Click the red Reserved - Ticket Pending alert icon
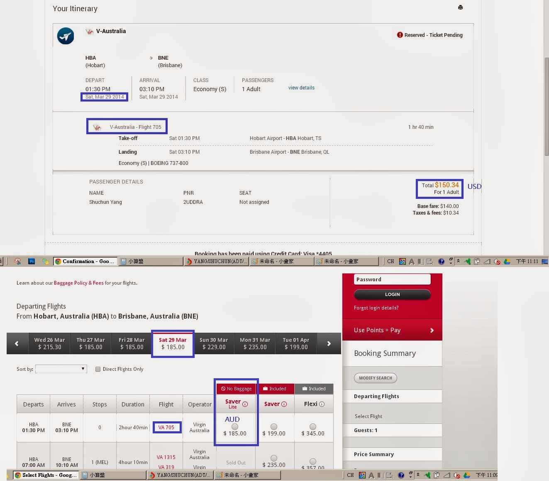This screenshot has height=481, width=549. coord(400,35)
